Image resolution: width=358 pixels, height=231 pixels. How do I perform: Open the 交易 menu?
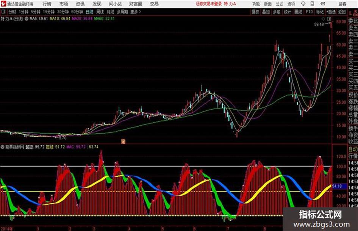154,4
